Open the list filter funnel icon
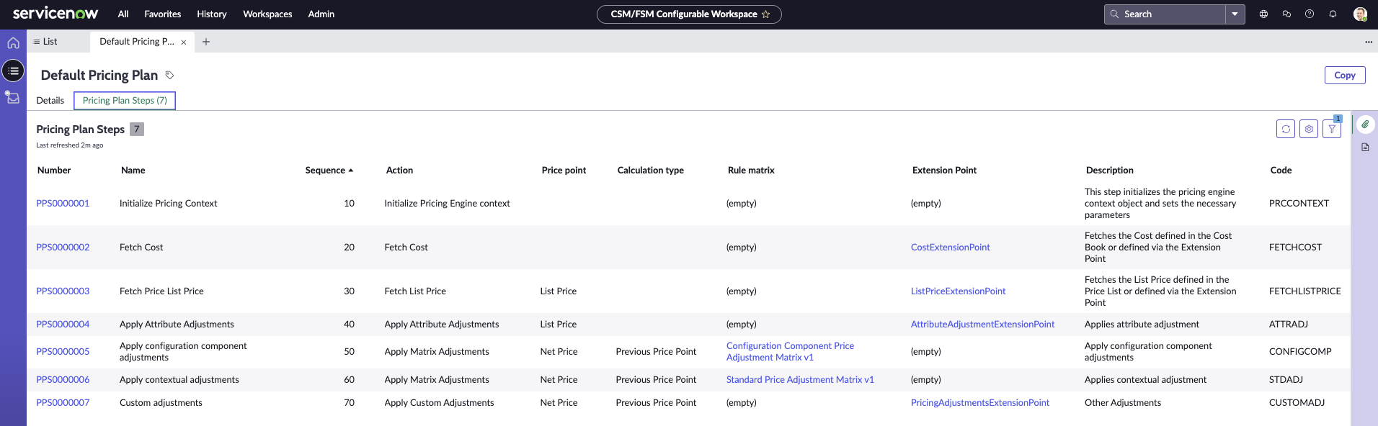This screenshot has height=426, width=1378. (1332, 129)
